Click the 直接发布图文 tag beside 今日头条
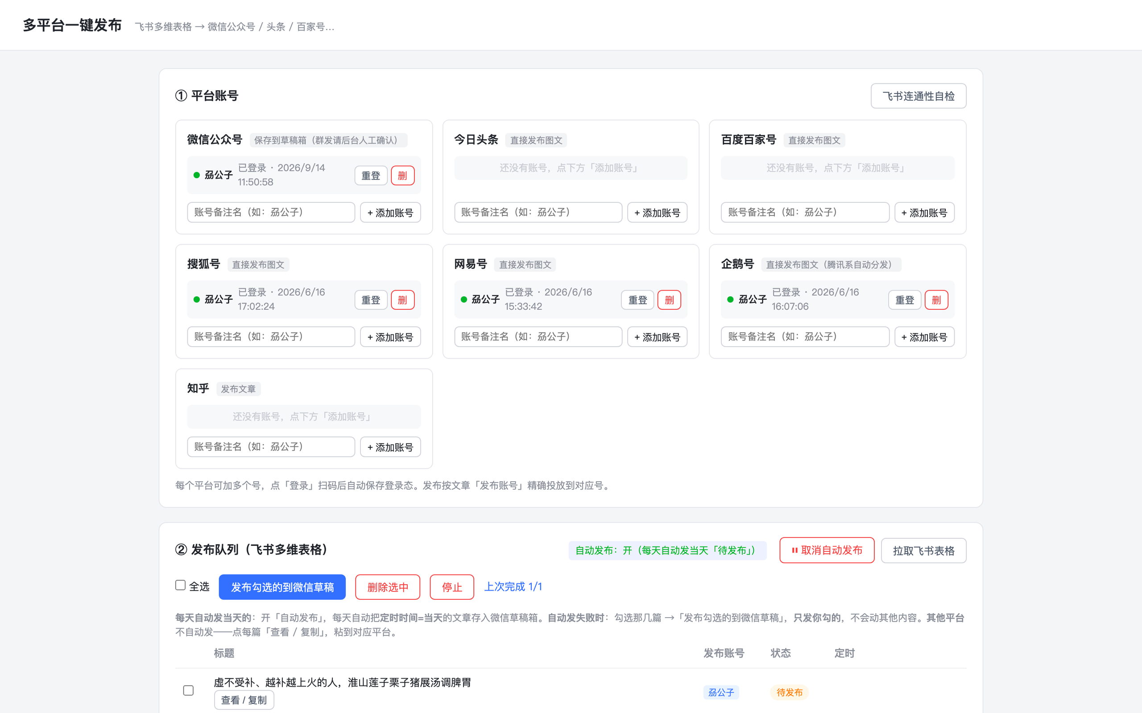This screenshot has height=713, width=1142. (536, 140)
